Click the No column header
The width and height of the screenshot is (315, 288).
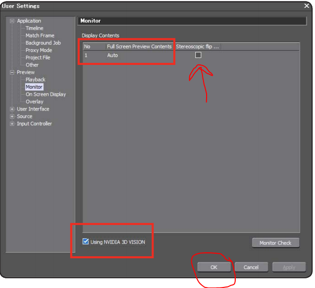pos(95,47)
